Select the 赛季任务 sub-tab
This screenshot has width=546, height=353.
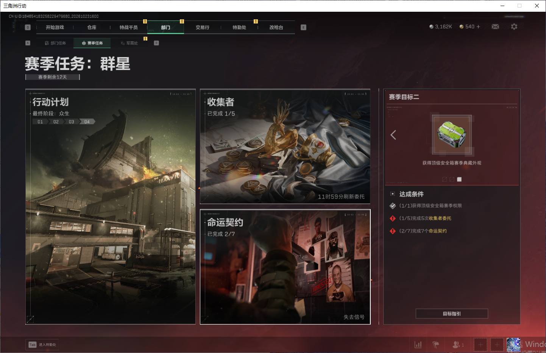pos(92,43)
